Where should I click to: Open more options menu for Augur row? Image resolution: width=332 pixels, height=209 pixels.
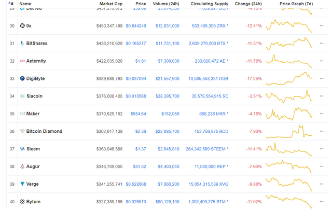322,166
